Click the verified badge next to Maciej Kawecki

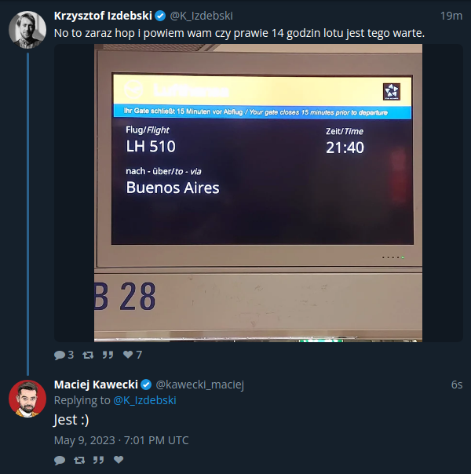(146, 385)
